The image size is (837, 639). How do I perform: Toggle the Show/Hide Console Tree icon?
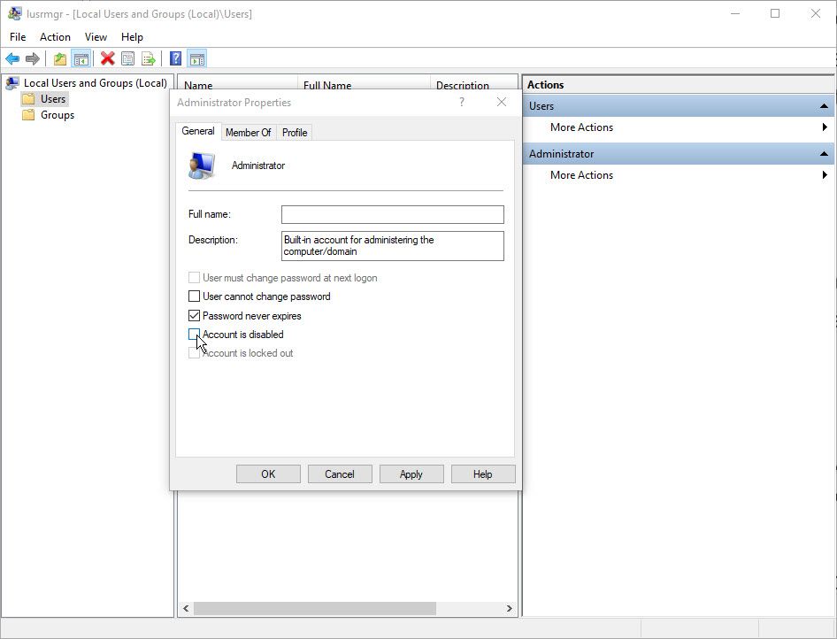(81, 59)
